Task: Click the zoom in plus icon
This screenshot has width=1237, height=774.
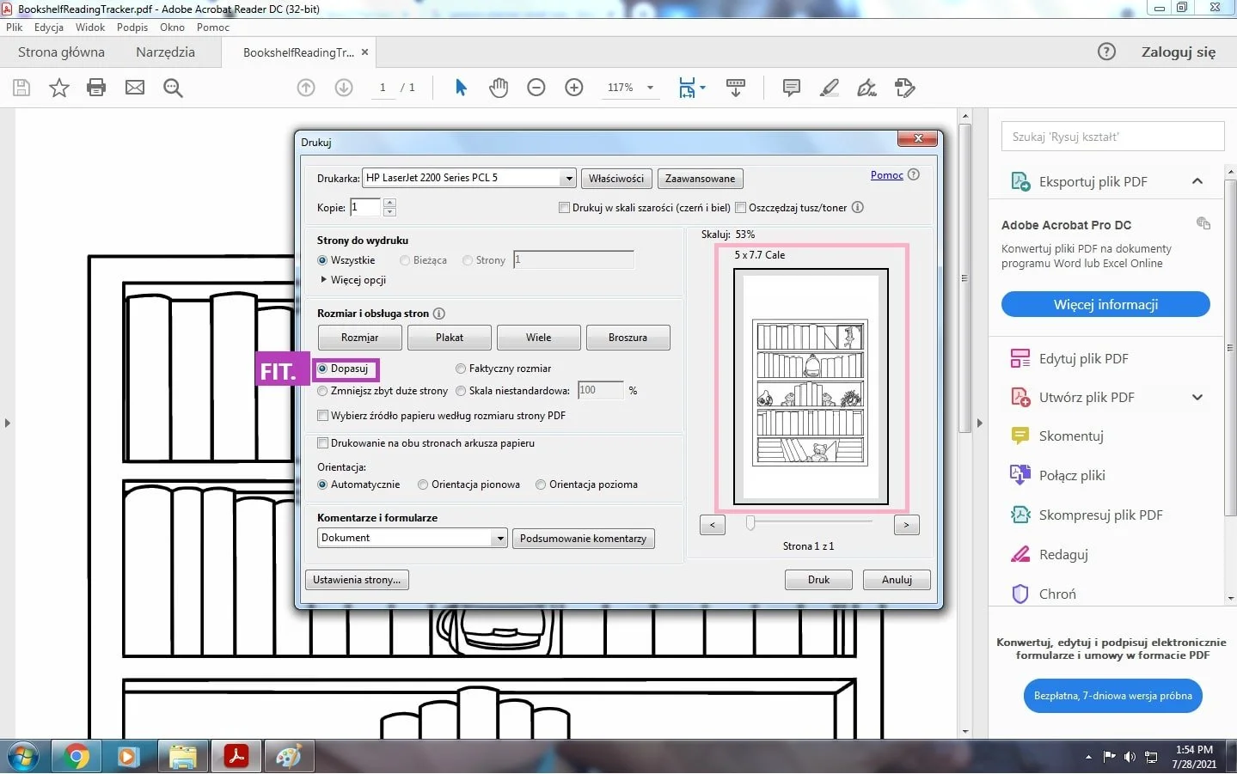Action: pyautogui.click(x=574, y=88)
